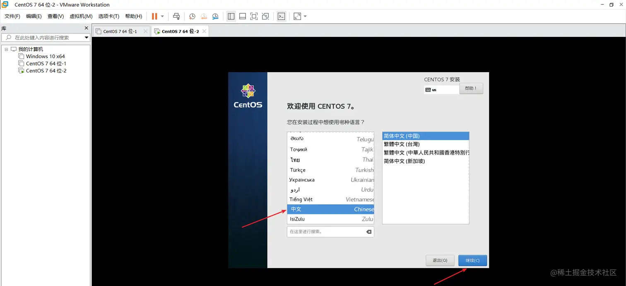The image size is (626, 286).
Task: Click the 退出(Q) quit button
Action: pyautogui.click(x=440, y=260)
